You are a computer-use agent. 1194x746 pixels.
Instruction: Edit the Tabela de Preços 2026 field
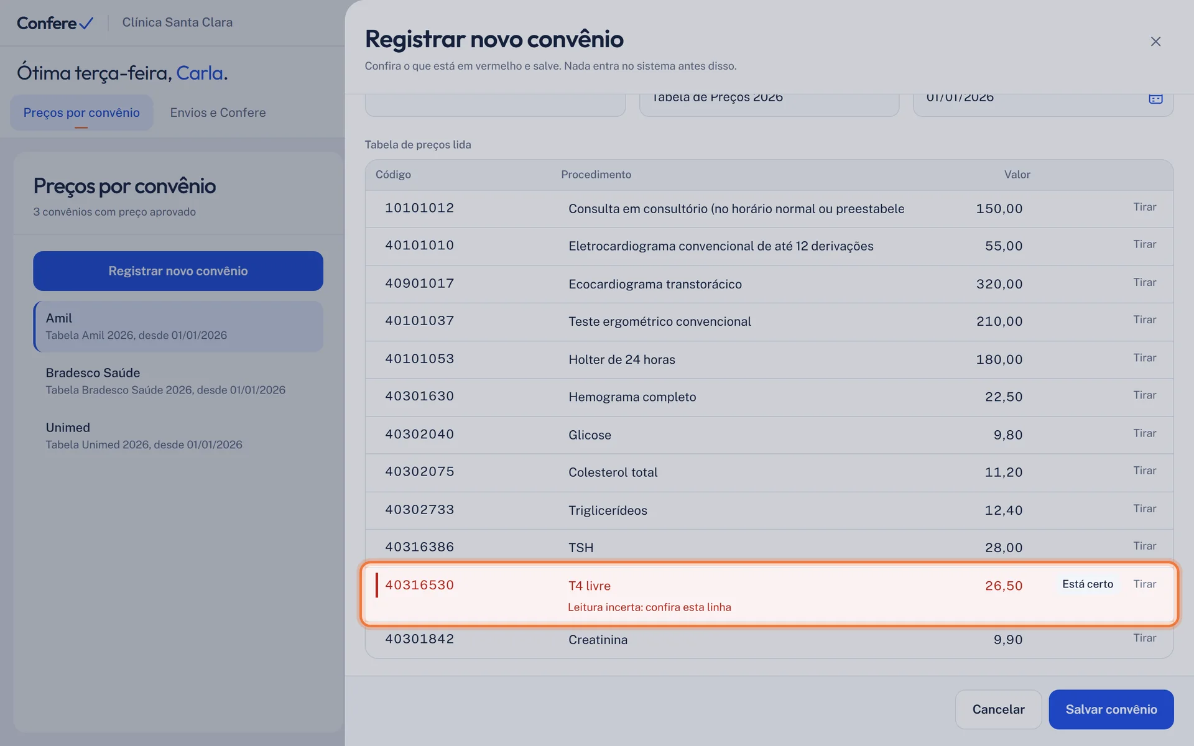tap(769, 103)
